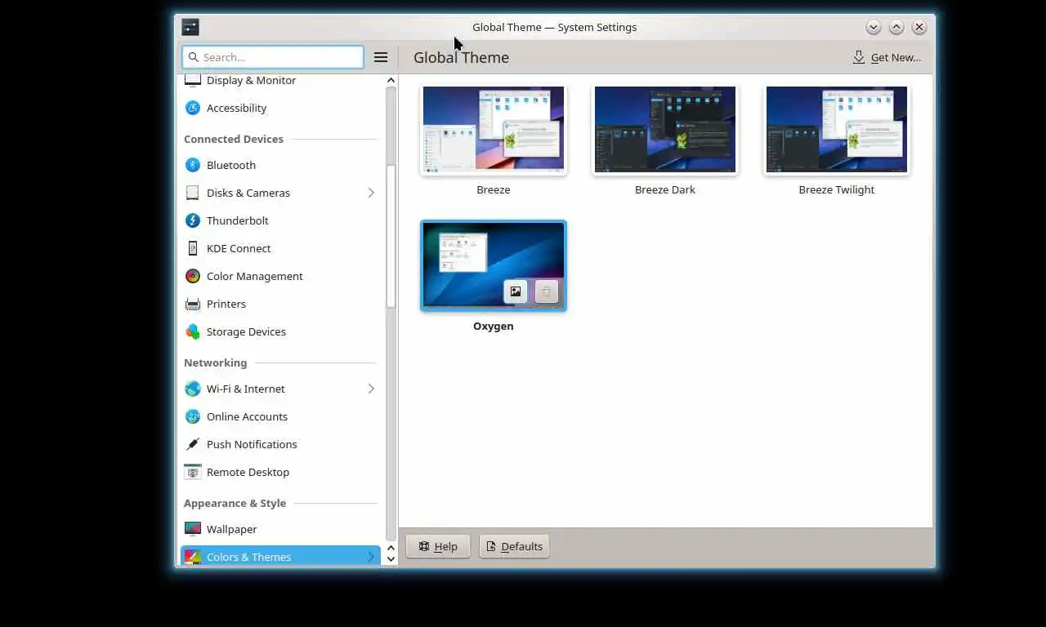Screen dimensions: 1046x627
Task: Click the Breeze Dark name label
Action: pos(665,189)
